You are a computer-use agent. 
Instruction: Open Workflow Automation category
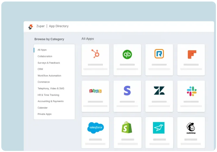pyautogui.click(x=49, y=75)
